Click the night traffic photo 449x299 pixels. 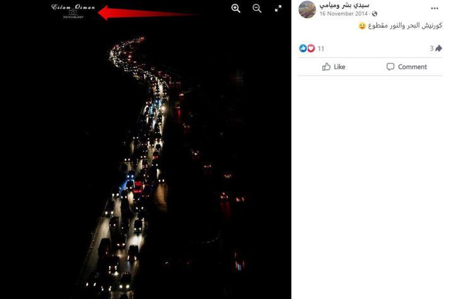tap(146, 160)
